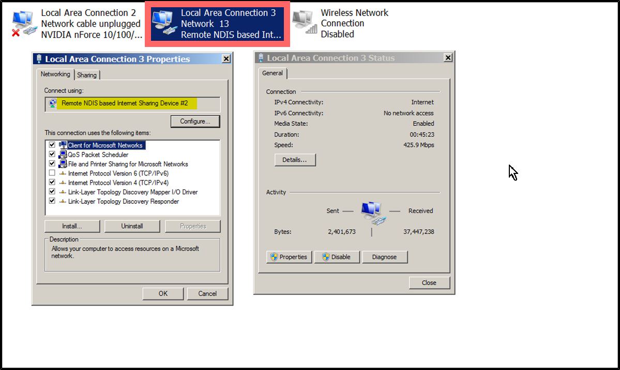The image size is (620, 370).
Task: Uncheck Internet Protocol Version 4 (TCP/IPv4)
Action: coord(52,182)
